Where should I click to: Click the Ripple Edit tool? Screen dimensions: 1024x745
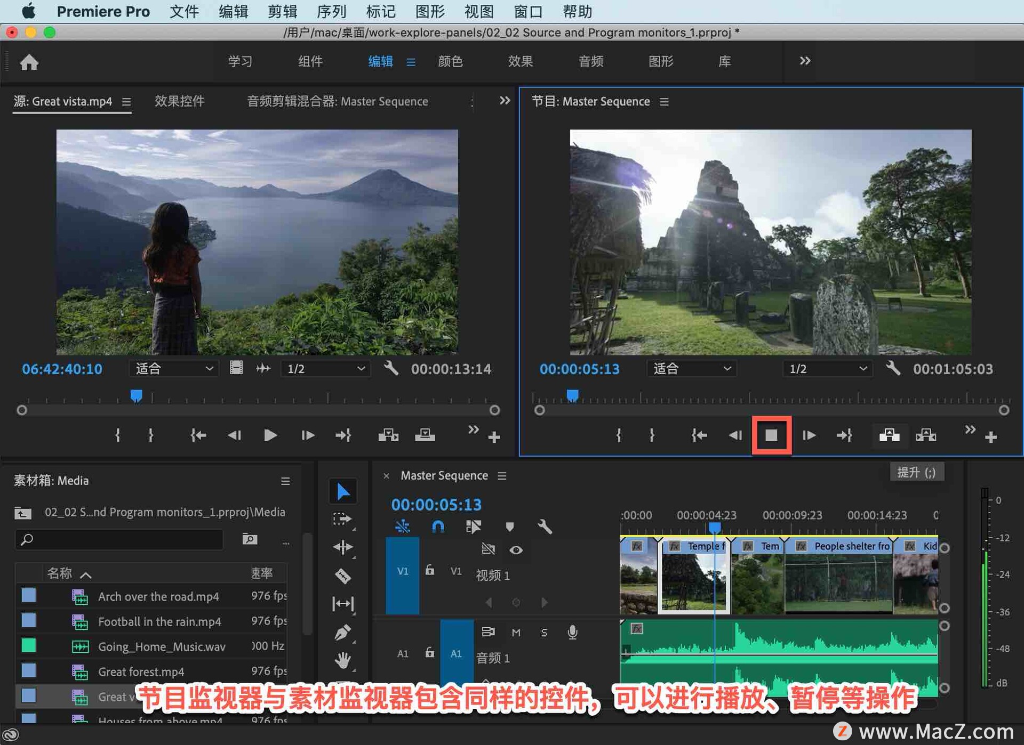click(x=342, y=547)
